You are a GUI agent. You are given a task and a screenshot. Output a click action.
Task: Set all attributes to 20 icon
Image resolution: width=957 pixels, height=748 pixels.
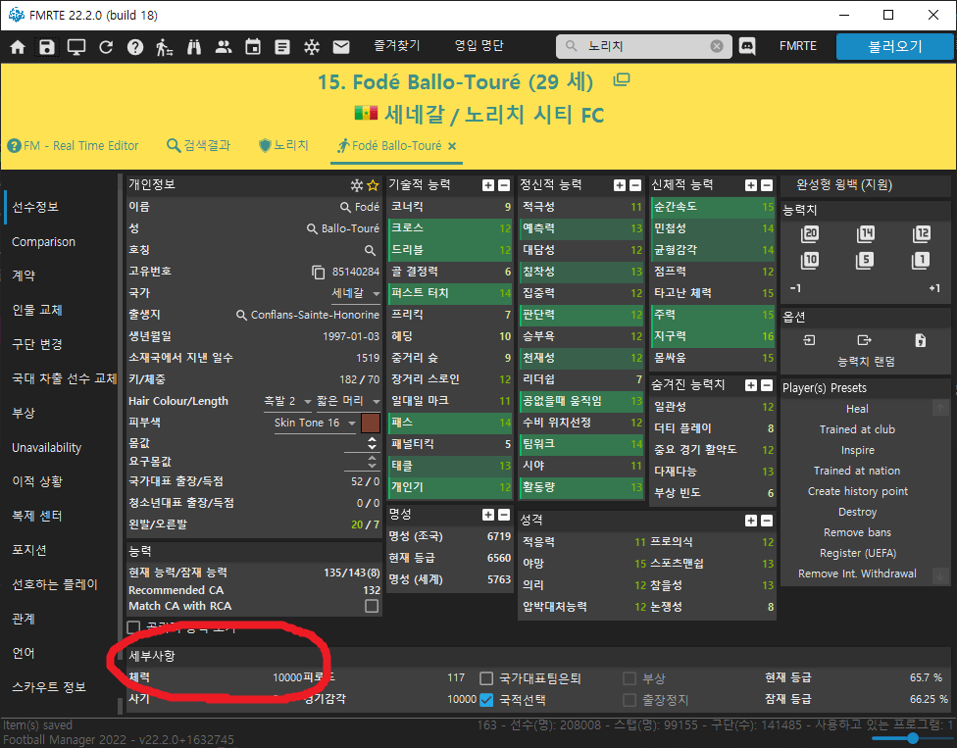tap(810, 234)
